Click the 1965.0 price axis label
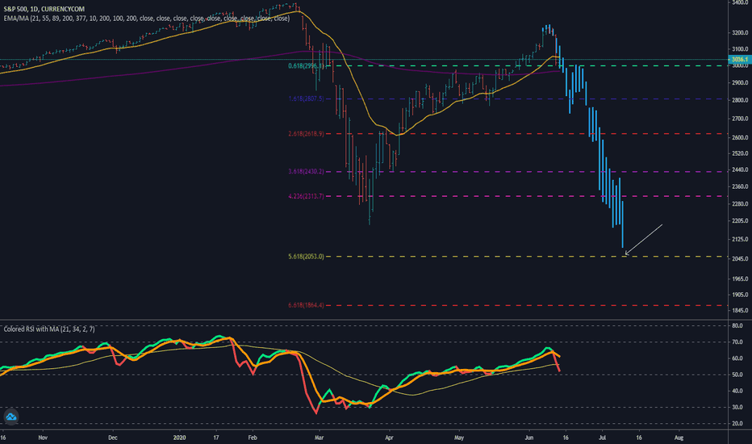Image resolution: width=752 pixels, height=444 pixels. click(x=741, y=279)
